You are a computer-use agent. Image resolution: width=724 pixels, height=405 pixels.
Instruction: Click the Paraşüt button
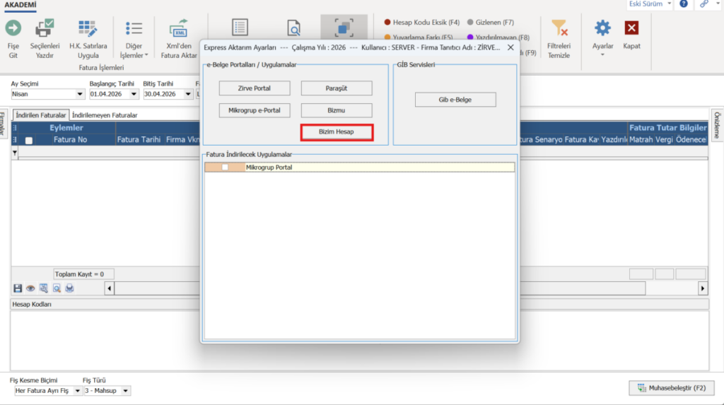pyautogui.click(x=336, y=88)
